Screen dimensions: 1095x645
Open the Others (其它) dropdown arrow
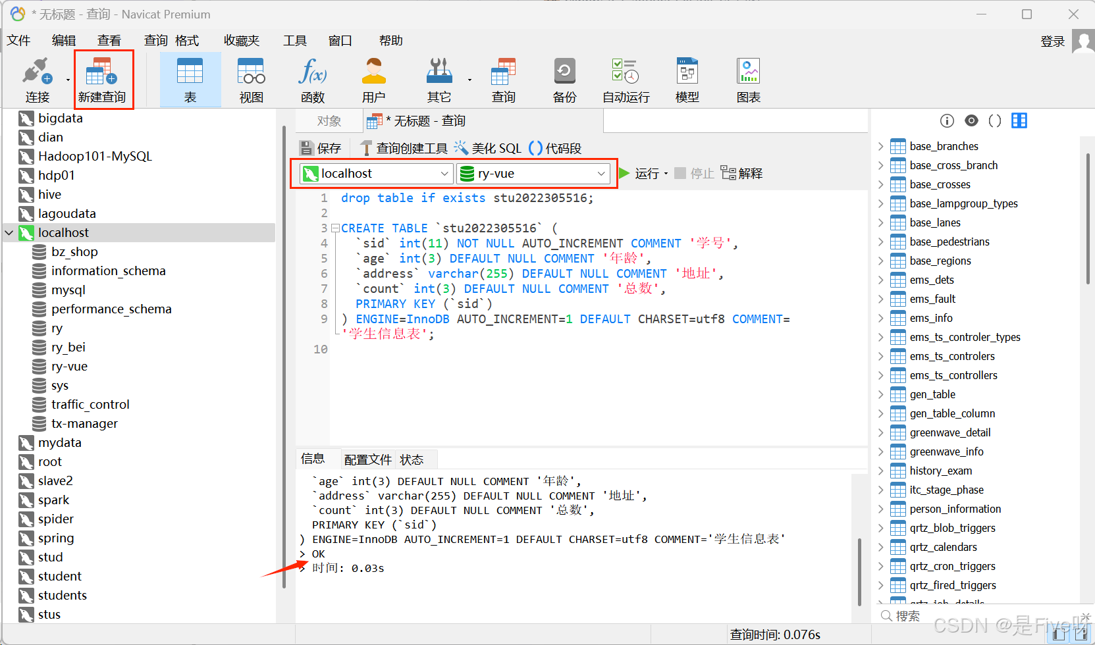[469, 80]
